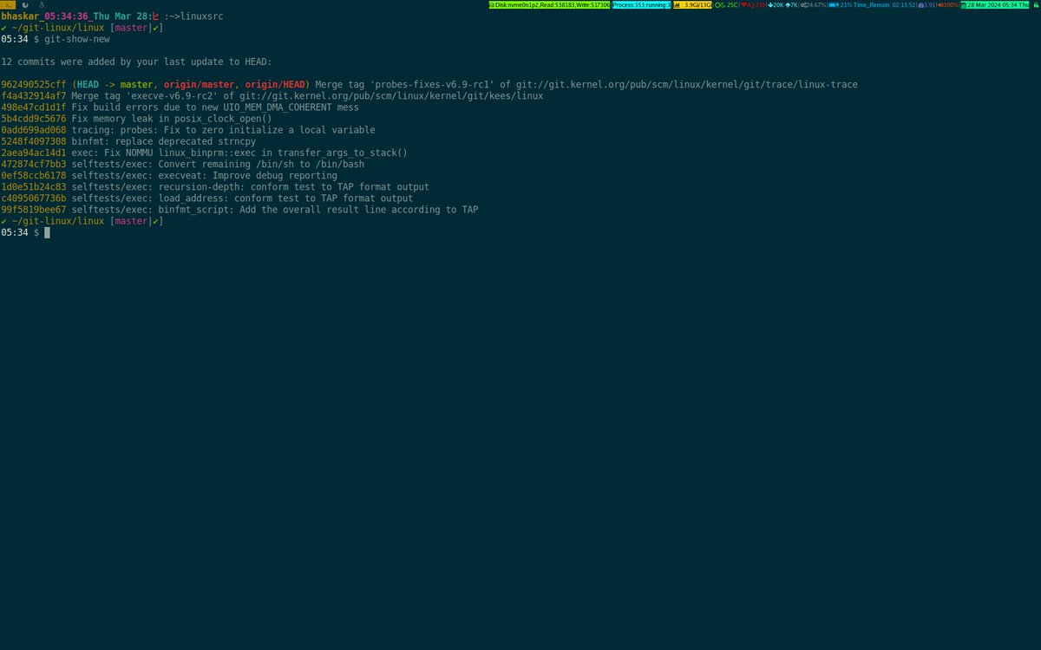Click 'bhaskar_05:34:36' in the prompt header
This screenshot has height=650, width=1041.
[x=44, y=16]
